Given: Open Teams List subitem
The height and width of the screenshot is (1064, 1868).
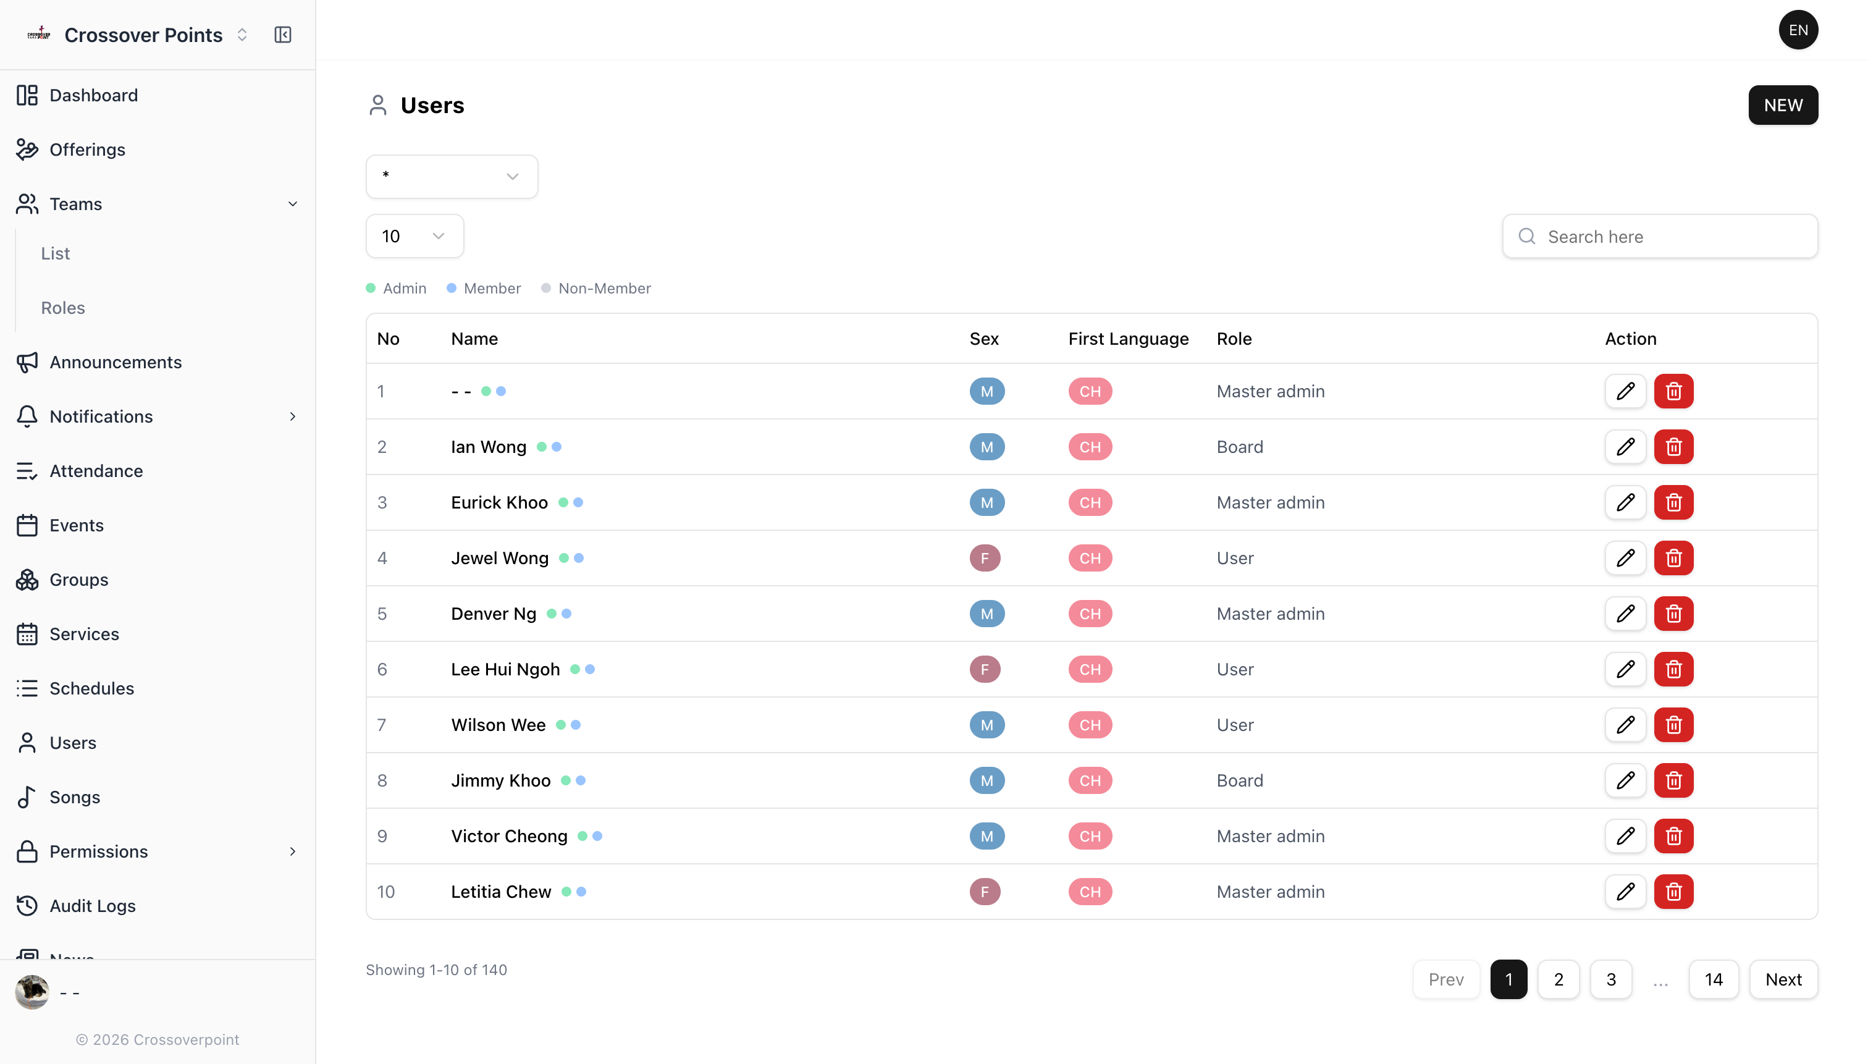Looking at the screenshot, I should coord(56,253).
